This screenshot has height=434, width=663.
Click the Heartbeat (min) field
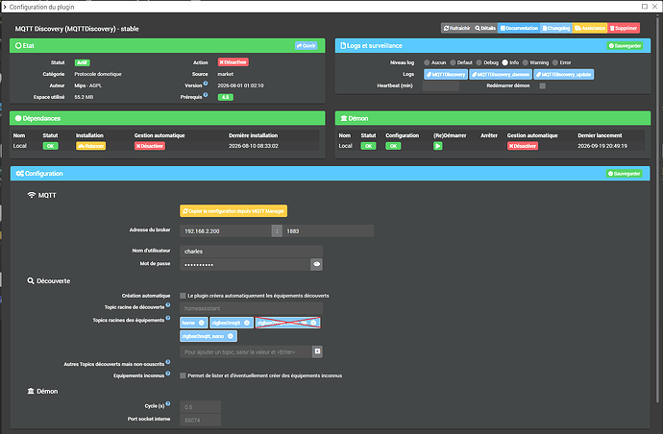[x=441, y=85]
